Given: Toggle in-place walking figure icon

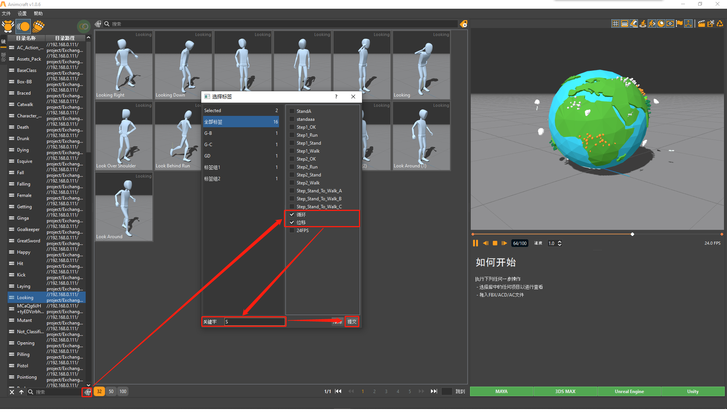Looking at the screenshot, I should tap(643, 23).
